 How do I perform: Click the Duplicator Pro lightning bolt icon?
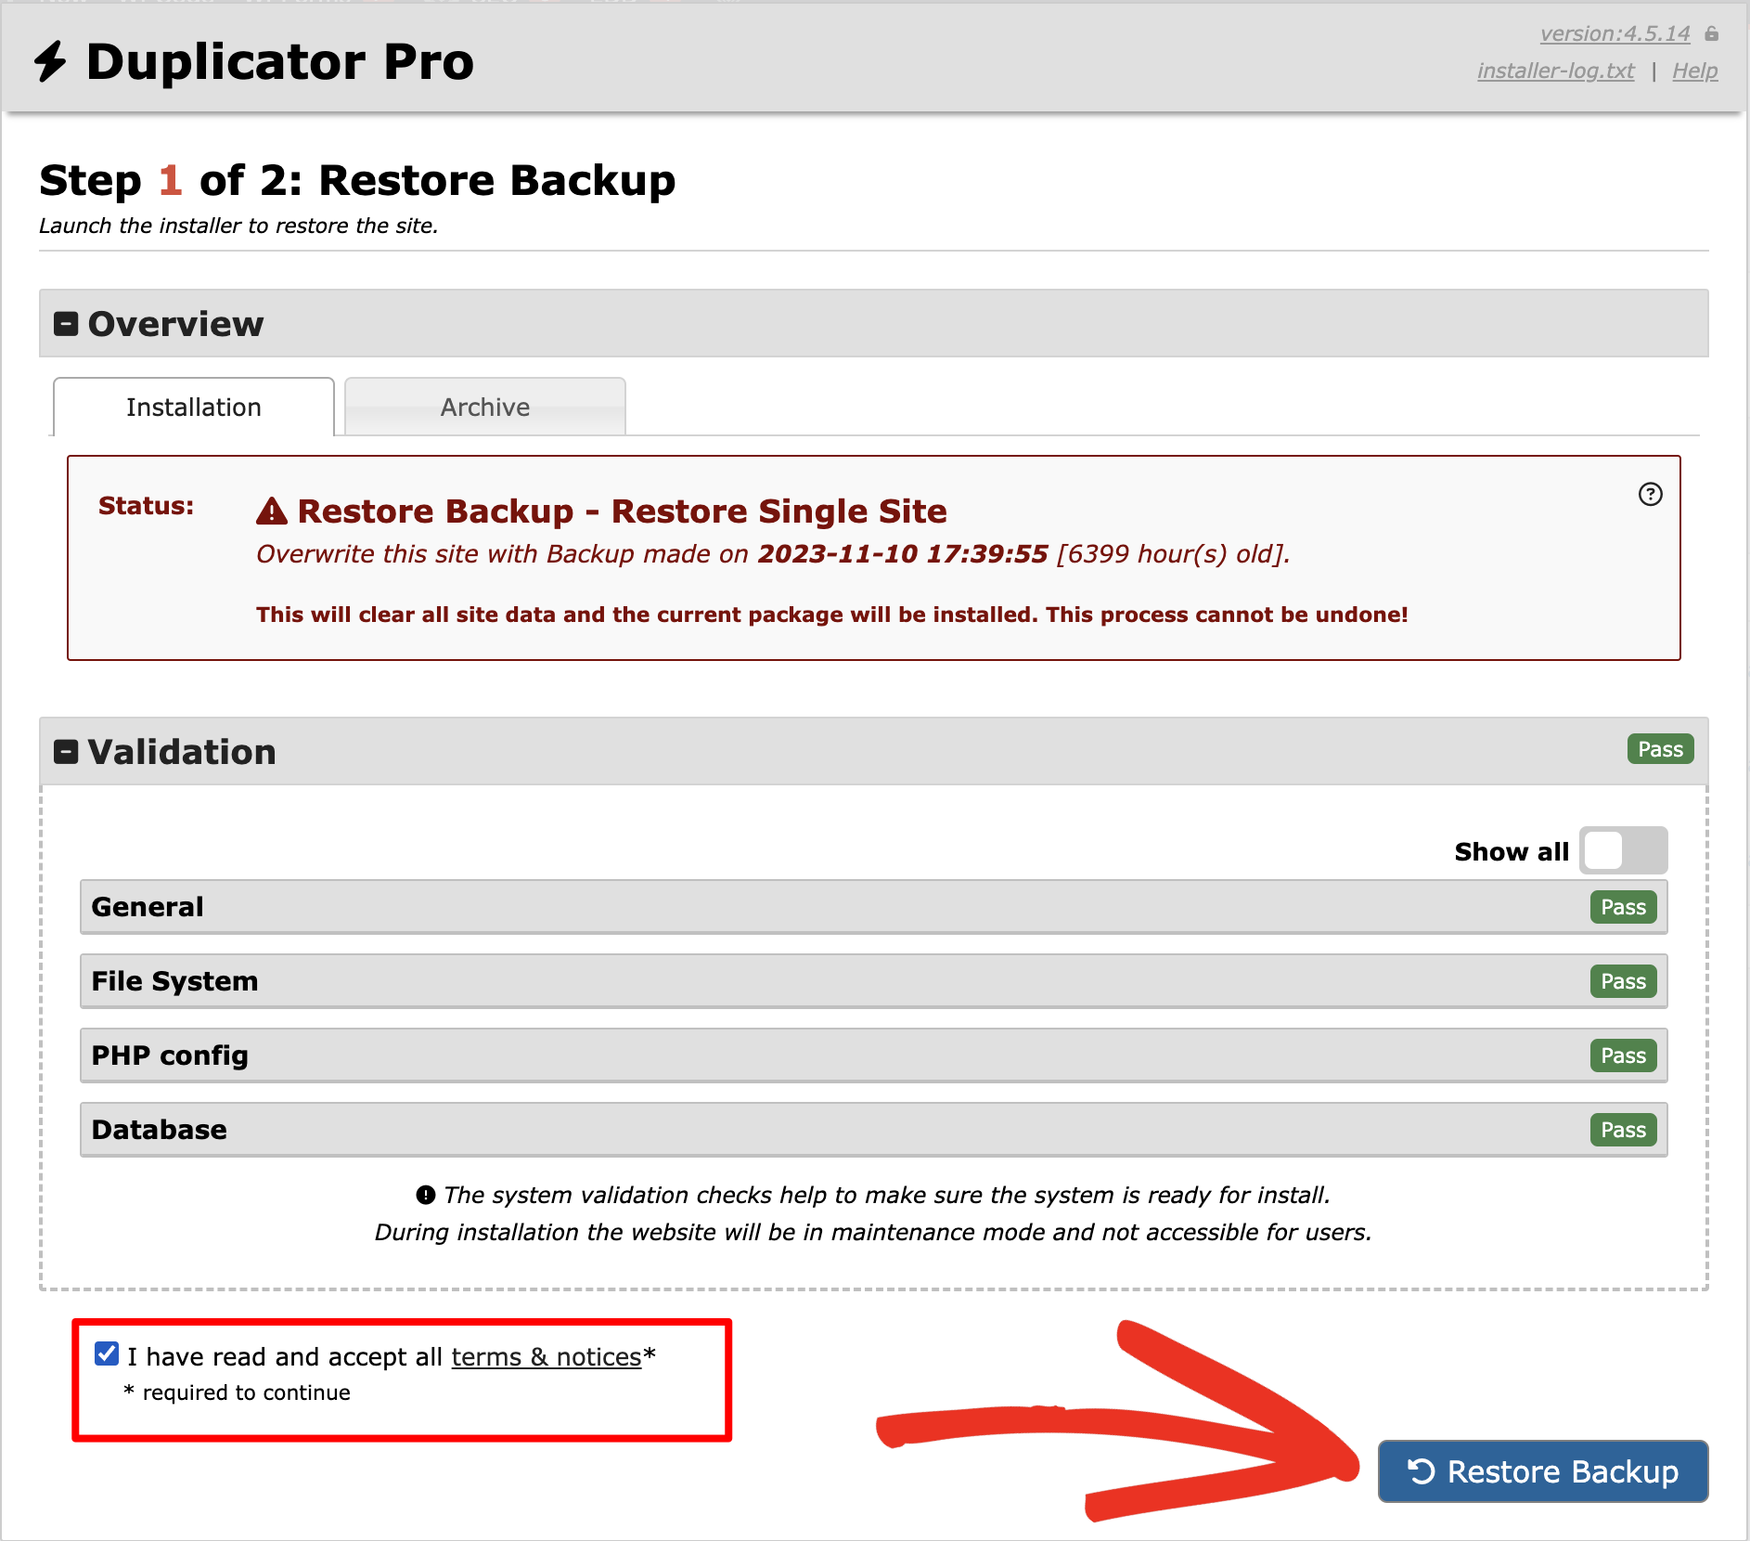[x=50, y=62]
